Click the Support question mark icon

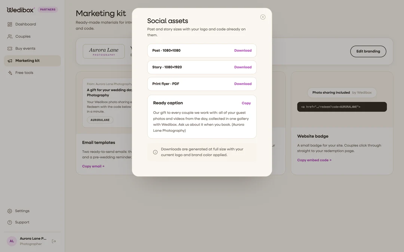click(9, 222)
